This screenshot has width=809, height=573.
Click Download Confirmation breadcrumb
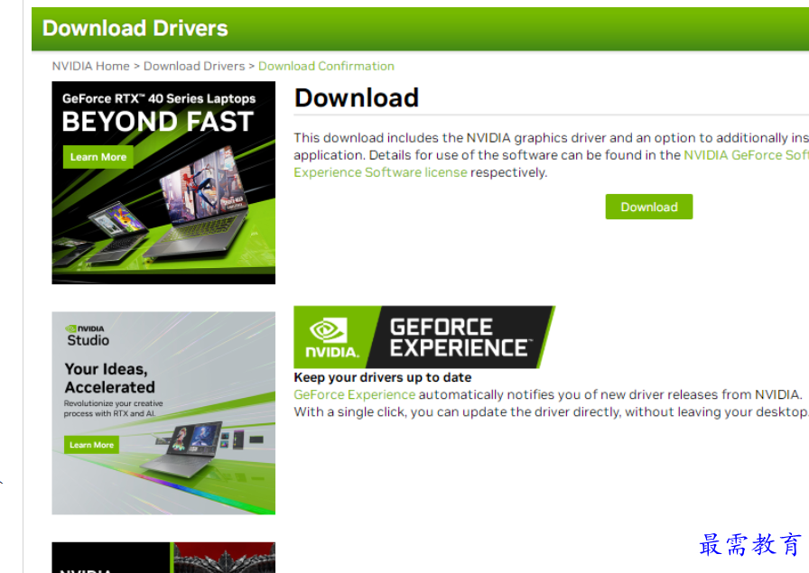326,66
